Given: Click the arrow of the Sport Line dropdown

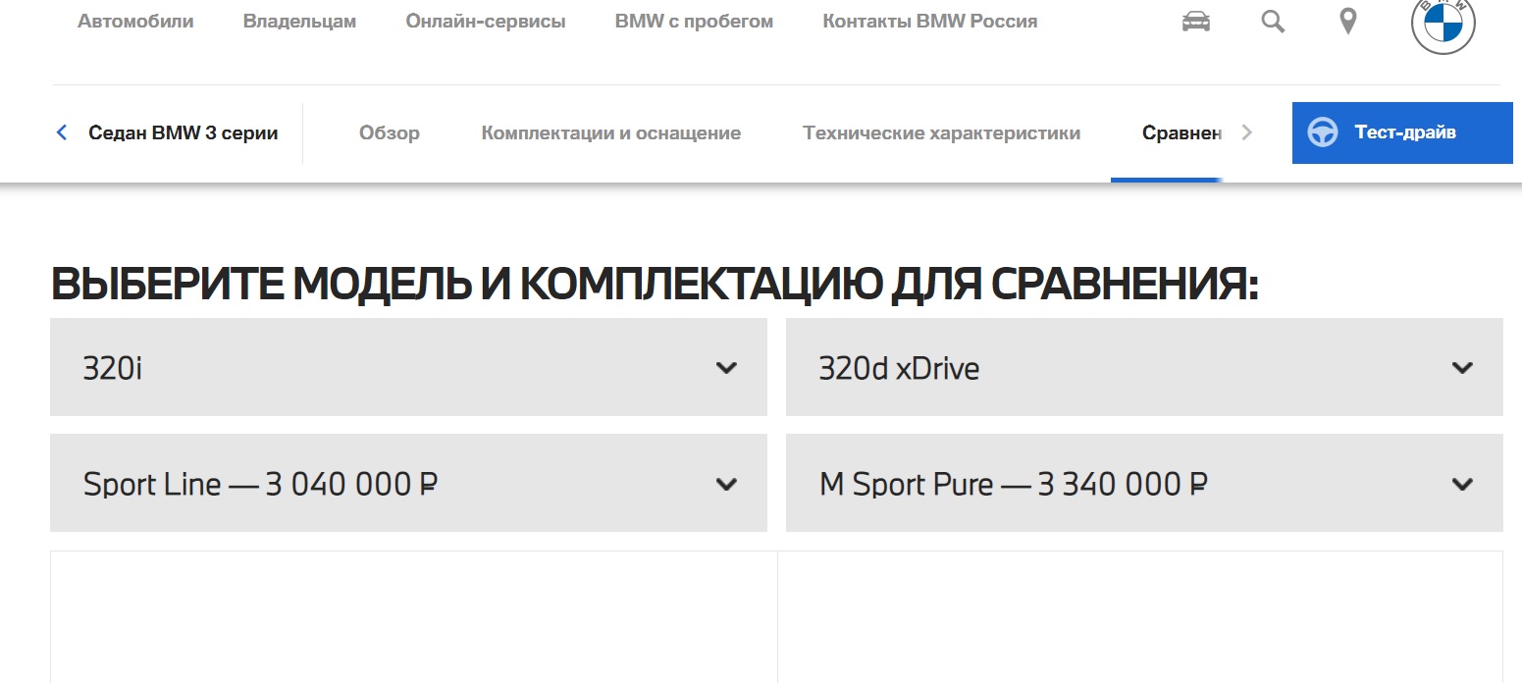Looking at the screenshot, I should tap(726, 484).
